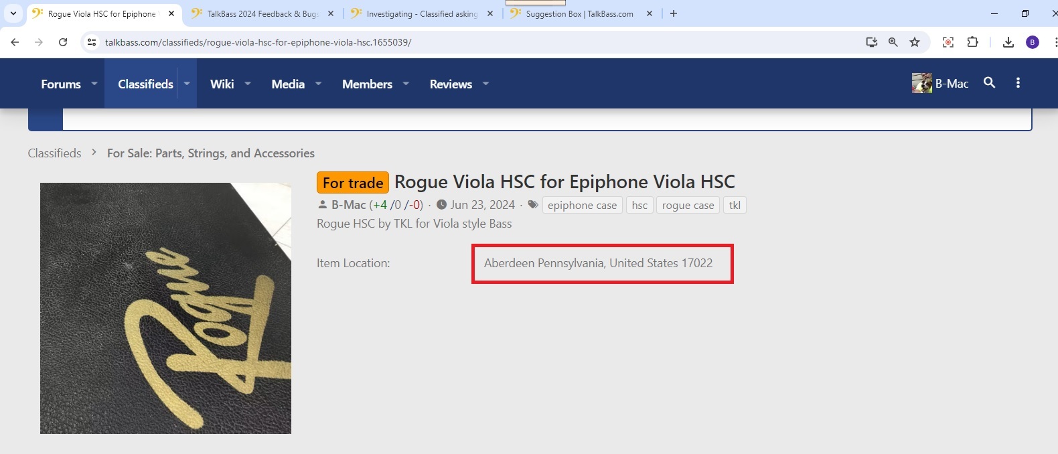The image size is (1058, 454).
Task: Switch to Suggestion Box TalkBass.com tab
Action: [580, 13]
